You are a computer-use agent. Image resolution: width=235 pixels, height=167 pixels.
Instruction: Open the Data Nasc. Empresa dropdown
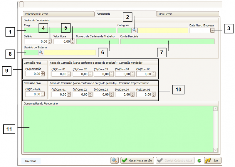212,30
